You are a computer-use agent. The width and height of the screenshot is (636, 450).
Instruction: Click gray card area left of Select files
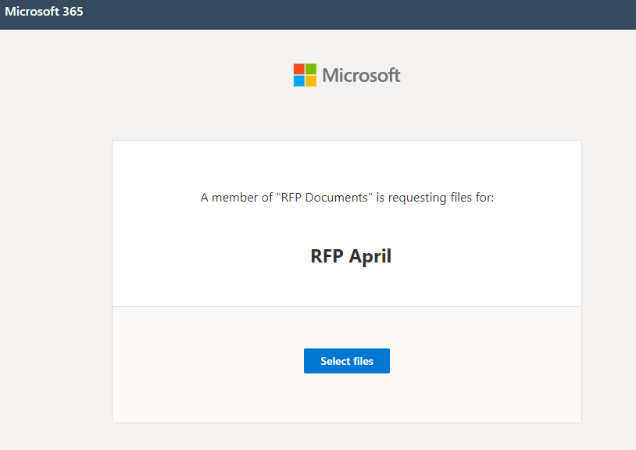click(203, 361)
